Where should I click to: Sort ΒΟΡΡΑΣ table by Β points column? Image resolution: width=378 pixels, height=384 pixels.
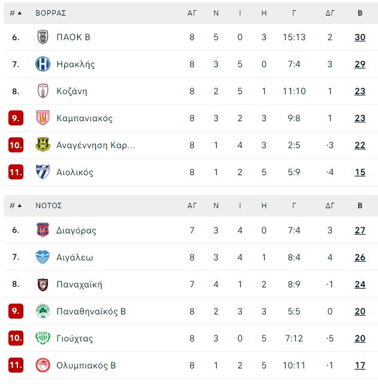pyautogui.click(x=360, y=13)
